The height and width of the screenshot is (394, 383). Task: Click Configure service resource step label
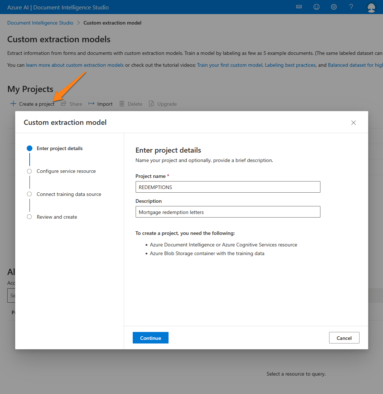point(66,171)
